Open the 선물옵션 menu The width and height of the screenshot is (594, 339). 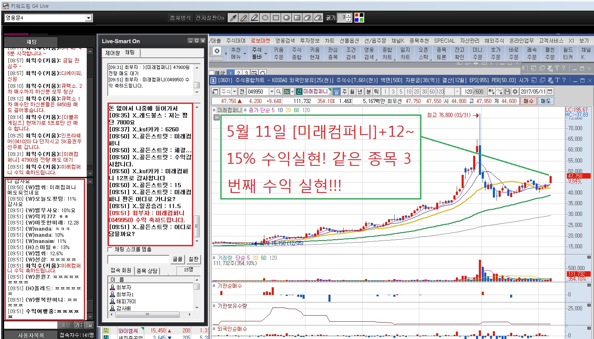click(x=349, y=41)
